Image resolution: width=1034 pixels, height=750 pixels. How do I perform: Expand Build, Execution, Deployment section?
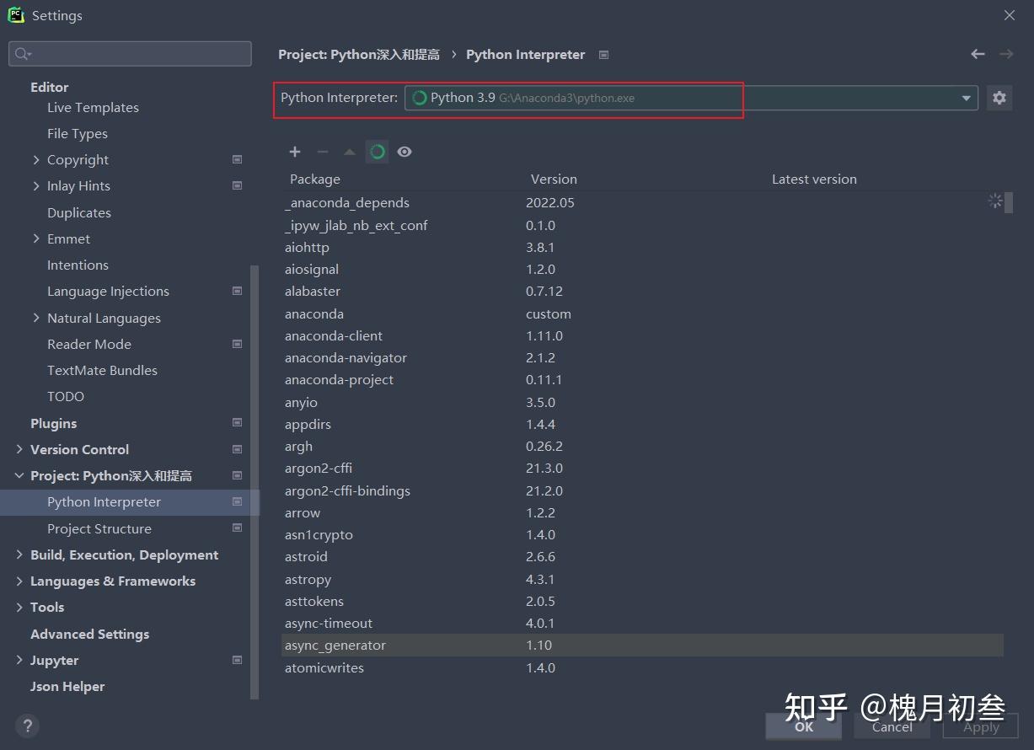pos(19,554)
